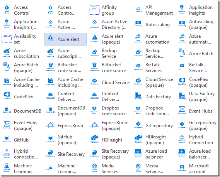Click the ExpressRoute (opaque) icon
220x177 pixels.
[95, 125]
